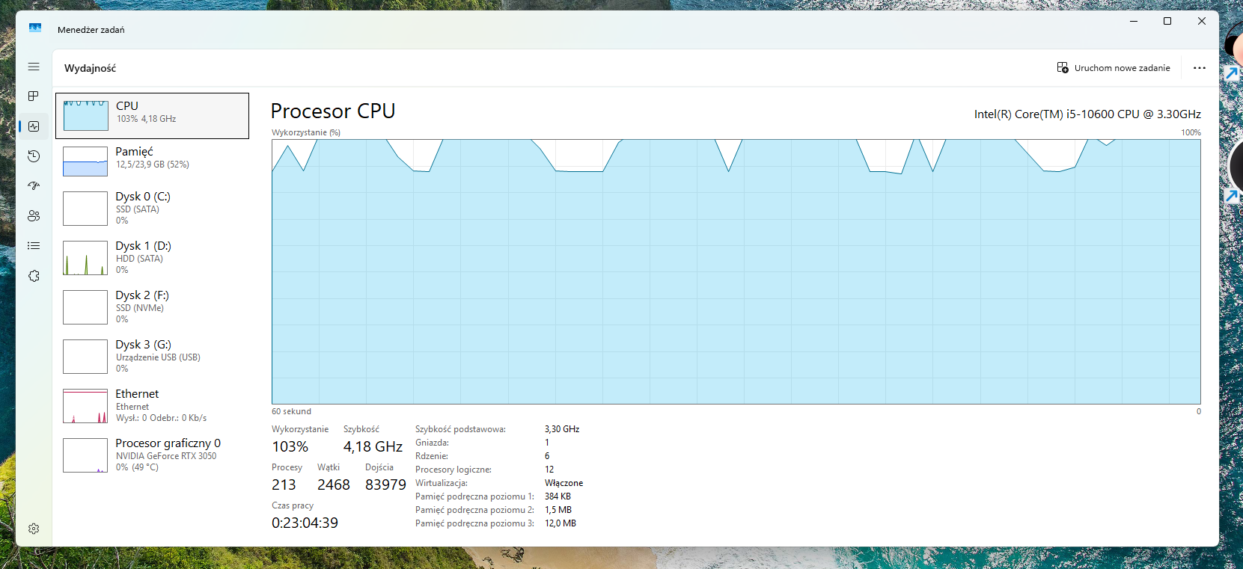1243x569 pixels.
Task: Open the three-dots more options menu
Action: pos(1200,68)
